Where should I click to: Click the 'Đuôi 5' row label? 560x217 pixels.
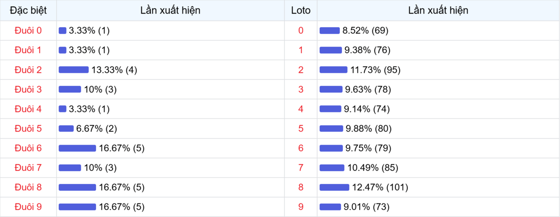(28, 129)
